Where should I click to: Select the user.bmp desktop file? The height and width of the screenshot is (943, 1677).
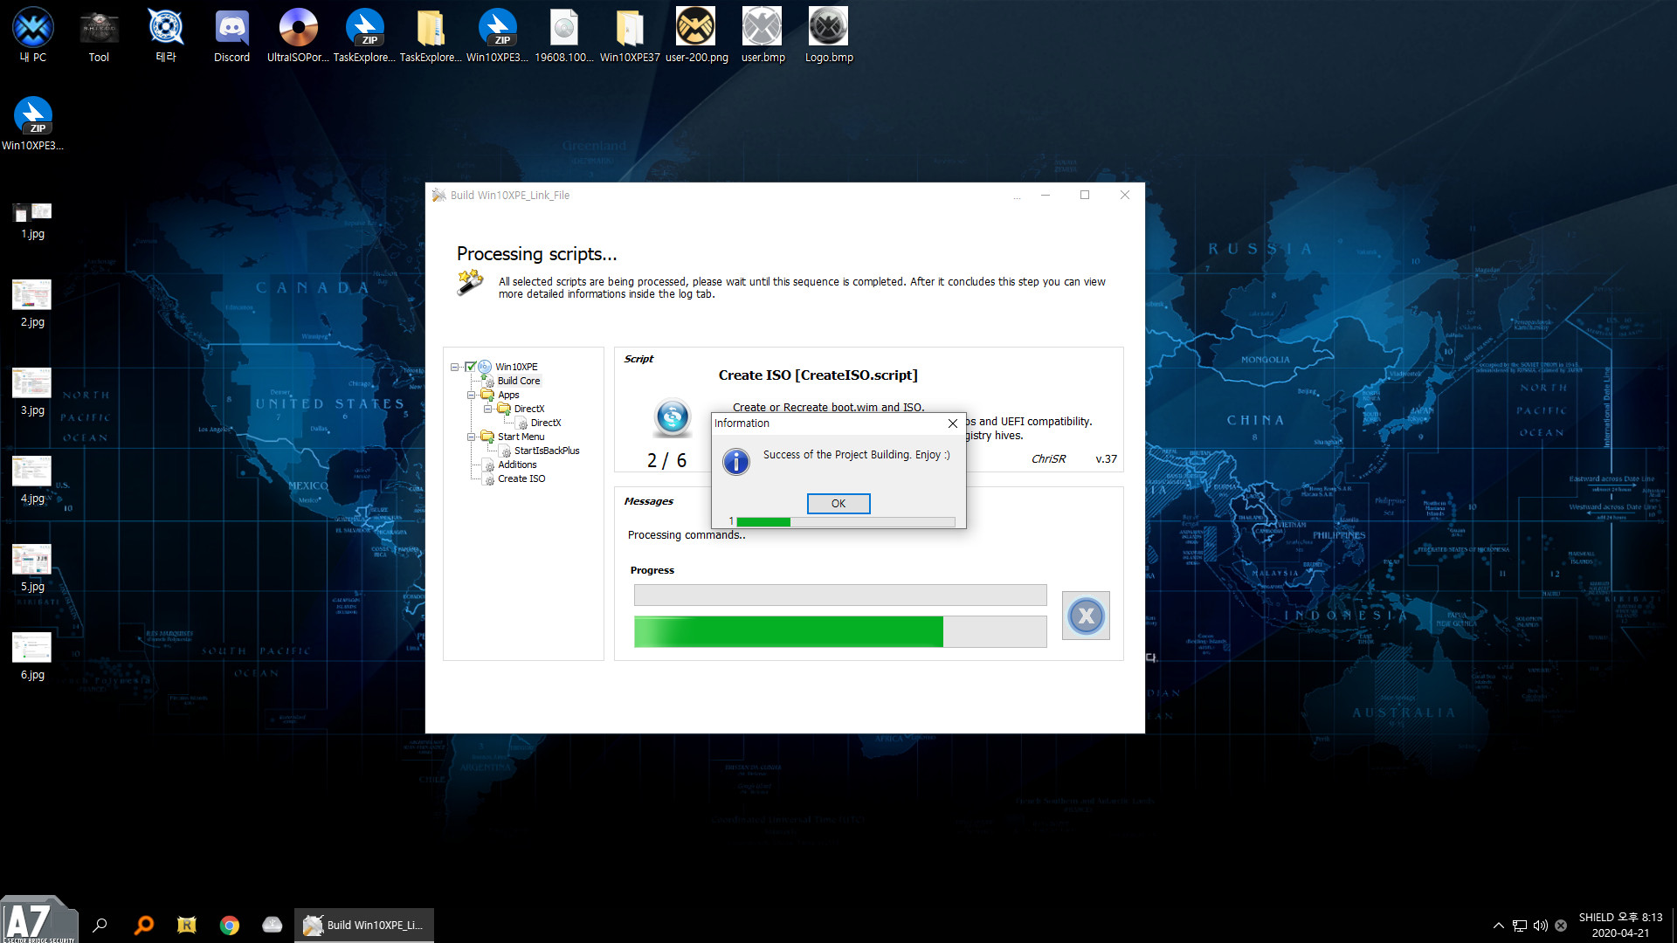coord(763,35)
